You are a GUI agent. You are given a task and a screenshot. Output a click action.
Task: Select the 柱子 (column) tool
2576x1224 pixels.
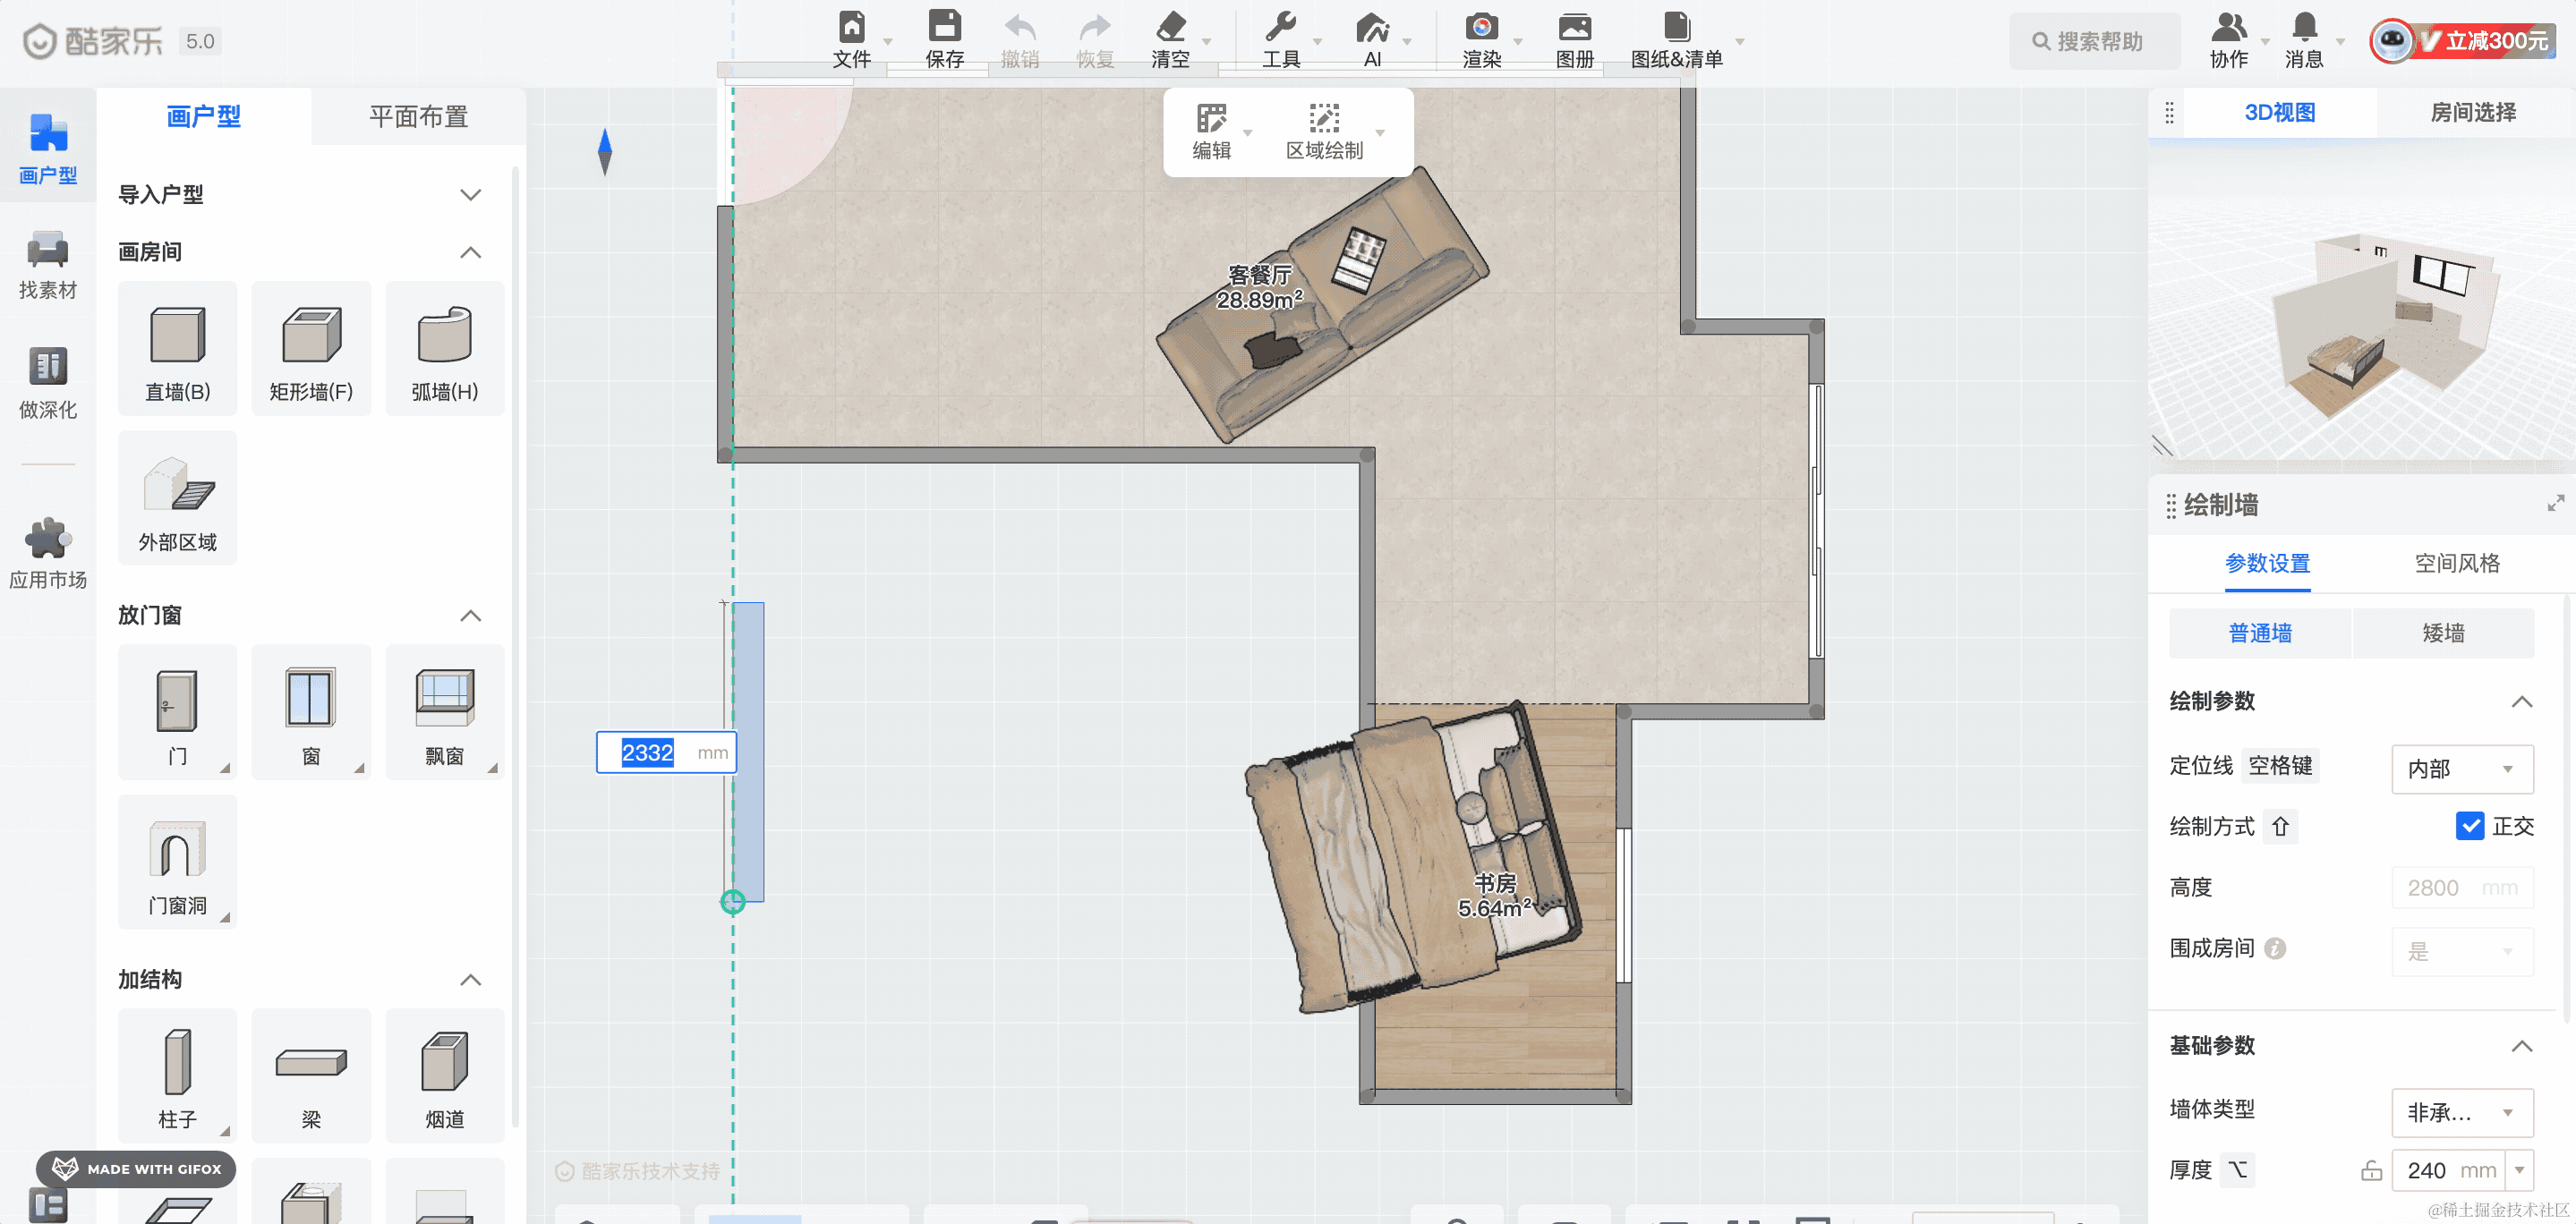(x=177, y=1075)
